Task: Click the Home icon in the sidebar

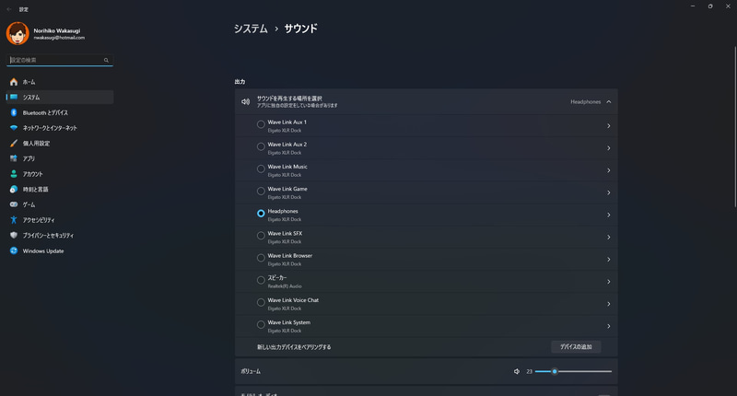Action: [14, 82]
